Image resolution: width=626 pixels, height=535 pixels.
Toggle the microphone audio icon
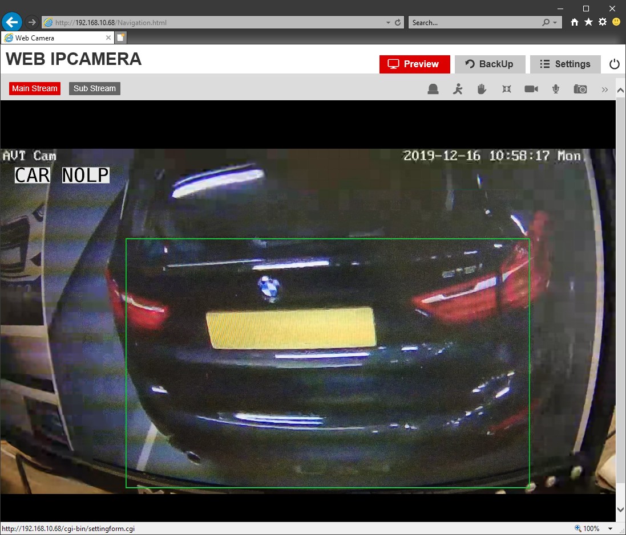pos(555,89)
